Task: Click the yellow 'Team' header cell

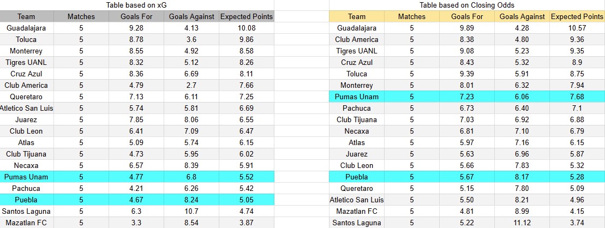Action: pos(357,16)
